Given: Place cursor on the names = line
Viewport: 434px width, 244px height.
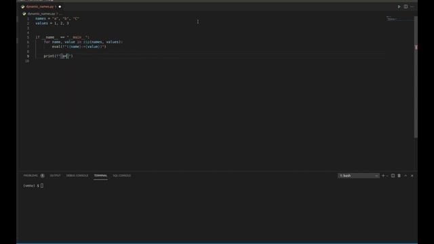Looking at the screenshot, I should click(57, 19).
